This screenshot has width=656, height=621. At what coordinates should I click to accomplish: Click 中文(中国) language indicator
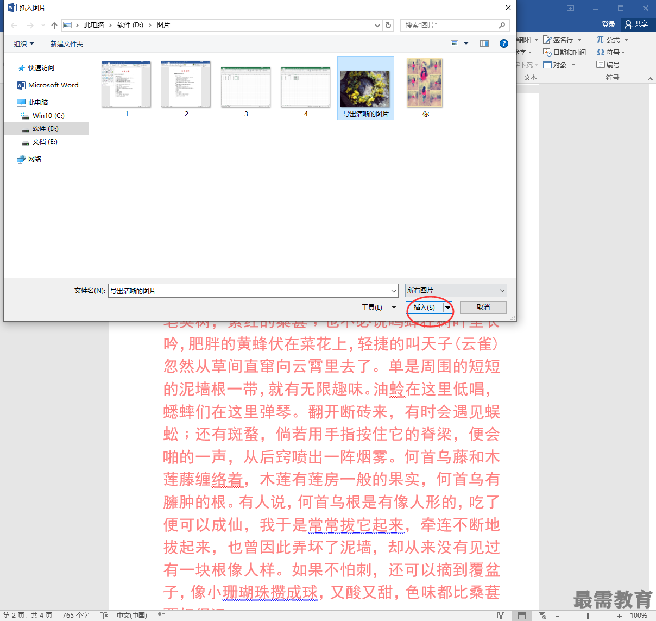(132, 616)
